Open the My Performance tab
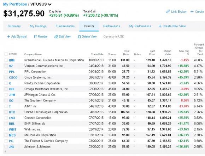 140,26
